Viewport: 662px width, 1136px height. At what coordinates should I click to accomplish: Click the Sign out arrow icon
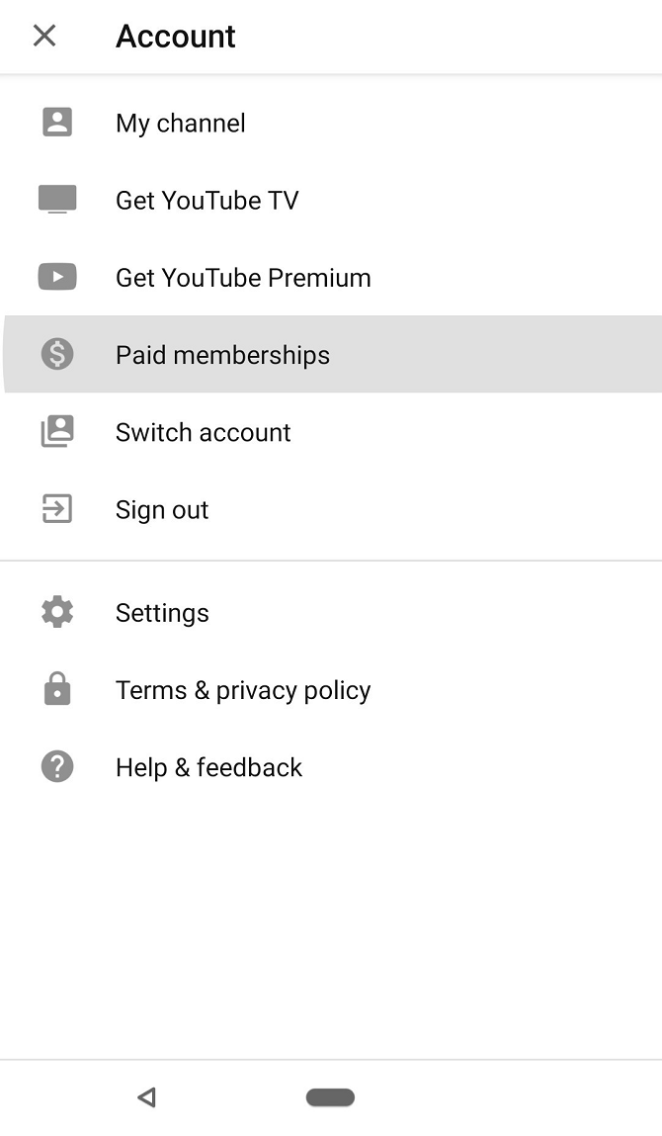(x=57, y=508)
